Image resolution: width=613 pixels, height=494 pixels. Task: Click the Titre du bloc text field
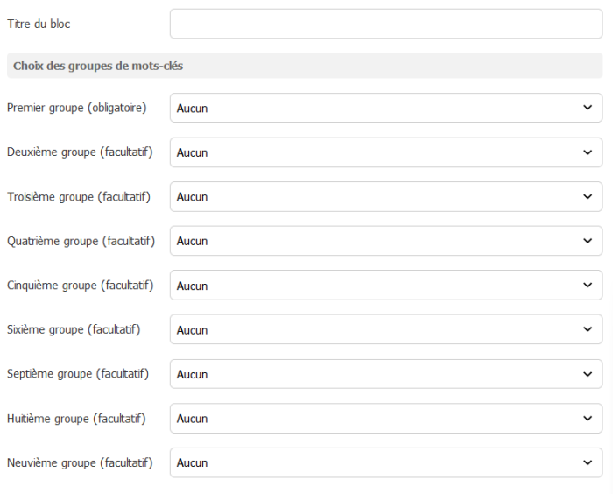(x=385, y=24)
